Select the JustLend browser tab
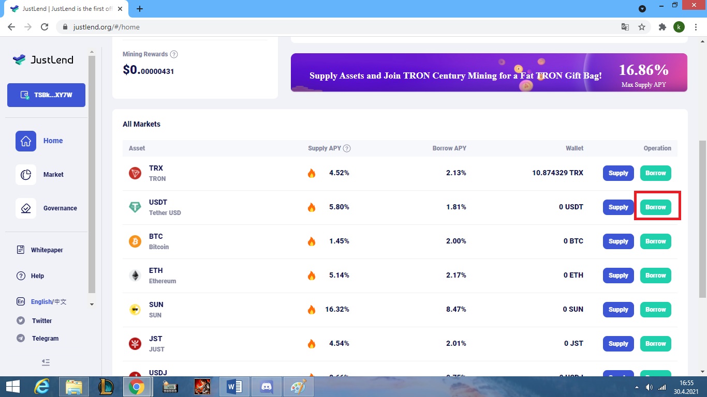The height and width of the screenshot is (397, 707). coord(66,9)
